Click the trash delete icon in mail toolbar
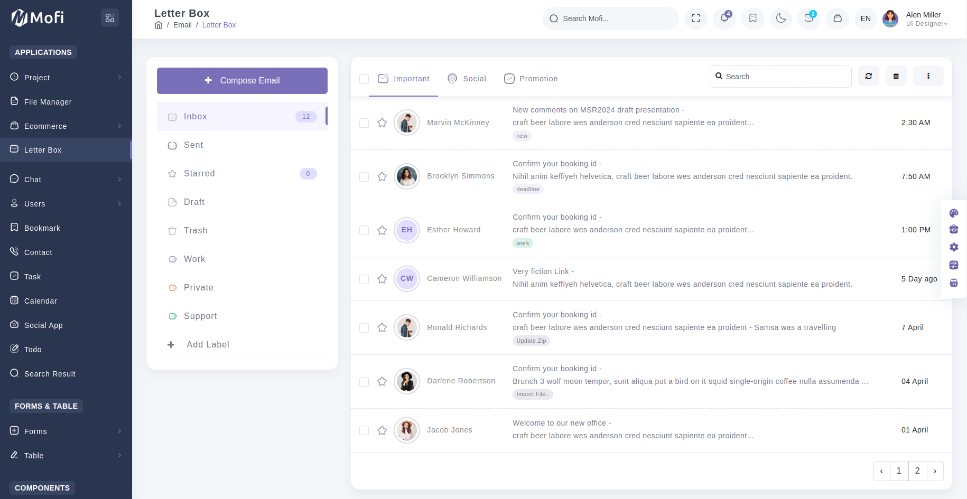967x499 pixels. (x=896, y=76)
